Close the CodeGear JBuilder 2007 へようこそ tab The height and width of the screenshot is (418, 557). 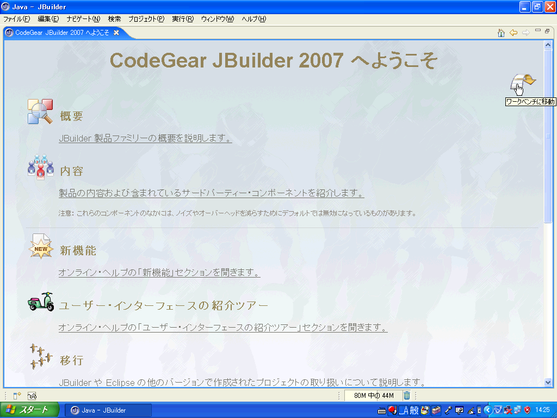click(x=116, y=33)
